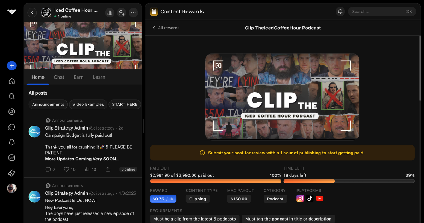Filter posts by START HERE
The width and height of the screenshot is (424, 223).
[x=125, y=104]
